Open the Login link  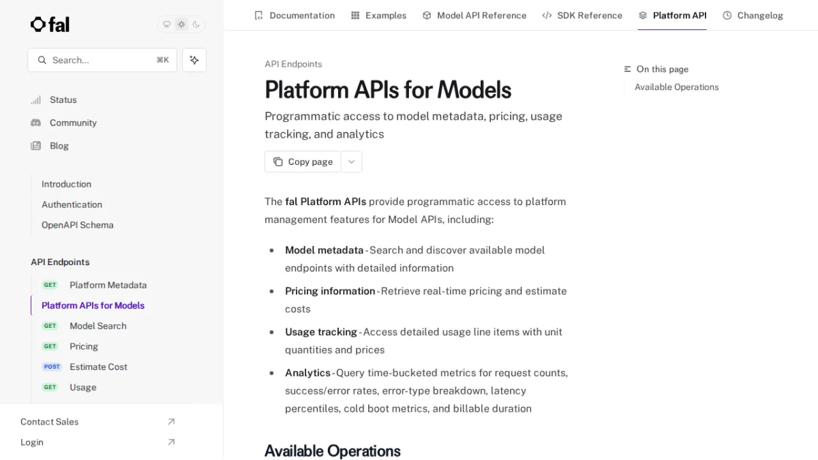32,442
